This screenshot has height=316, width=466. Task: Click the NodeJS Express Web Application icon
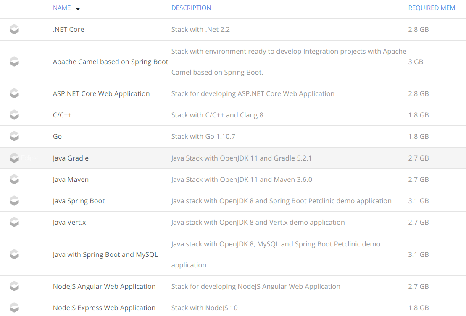coord(14,308)
